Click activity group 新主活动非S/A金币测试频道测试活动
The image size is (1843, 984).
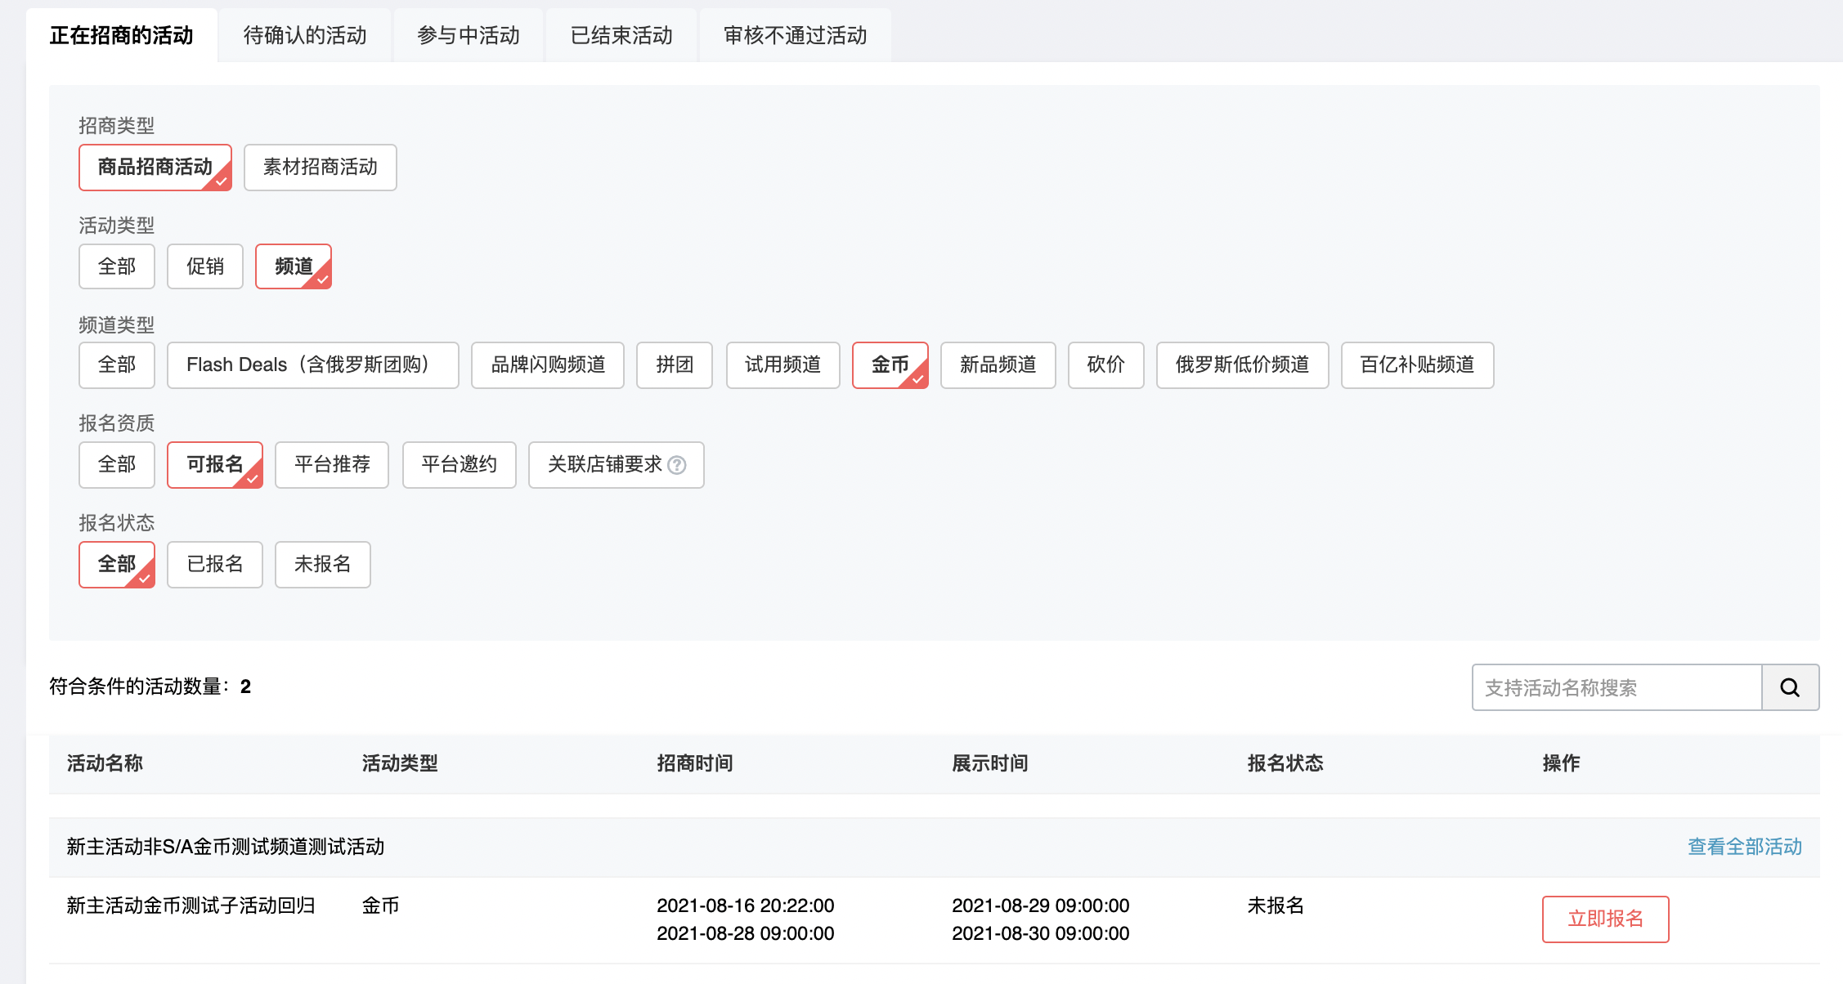pyautogui.click(x=226, y=847)
